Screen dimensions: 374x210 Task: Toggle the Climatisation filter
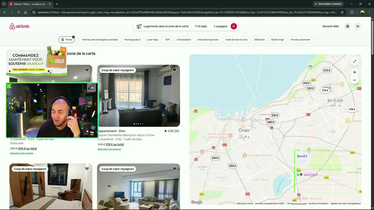[x=184, y=40]
